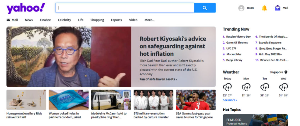Open trending topic Expedia Singapore
300x126 pixels.
click(x=270, y=43)
